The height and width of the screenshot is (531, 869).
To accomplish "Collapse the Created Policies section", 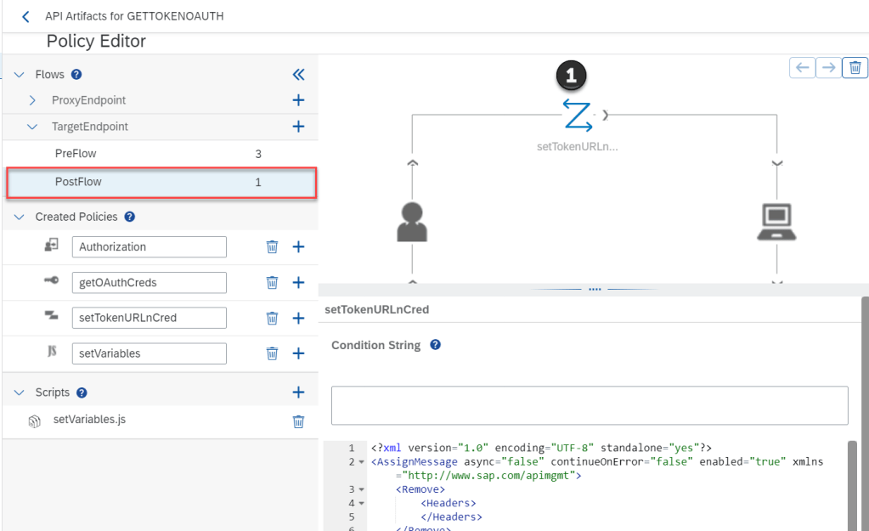I will (20, 217).
